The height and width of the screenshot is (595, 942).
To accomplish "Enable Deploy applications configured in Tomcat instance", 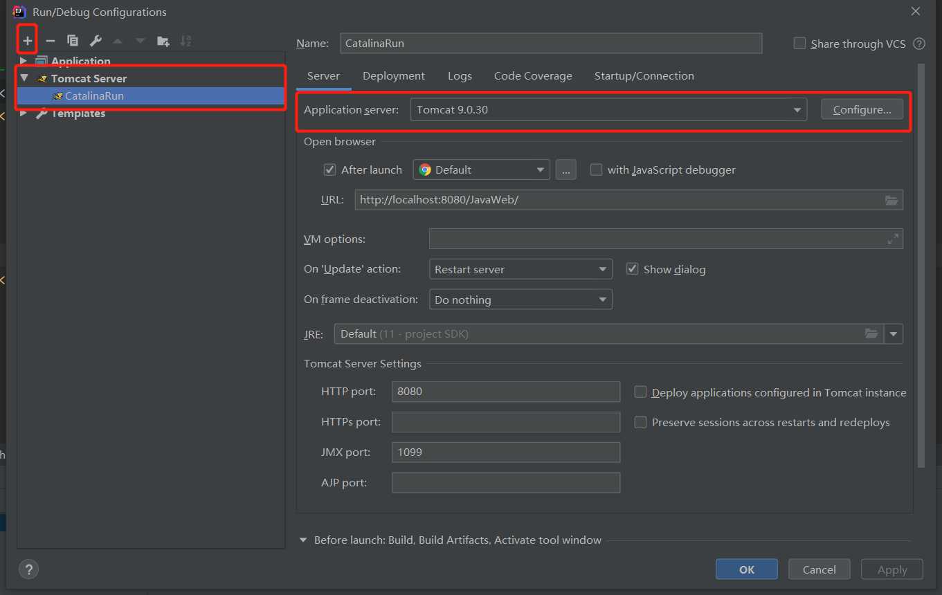I will point(641,392).
